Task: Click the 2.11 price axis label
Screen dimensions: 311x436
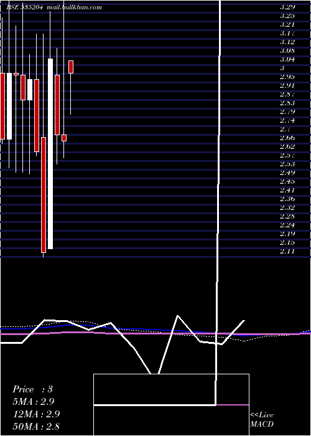Action: [287, 252]
